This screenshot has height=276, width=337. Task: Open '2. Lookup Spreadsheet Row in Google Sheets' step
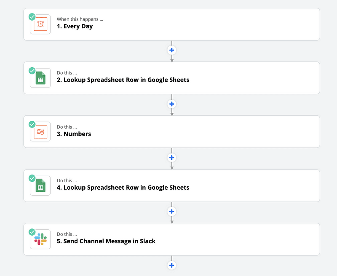[171, 78]
